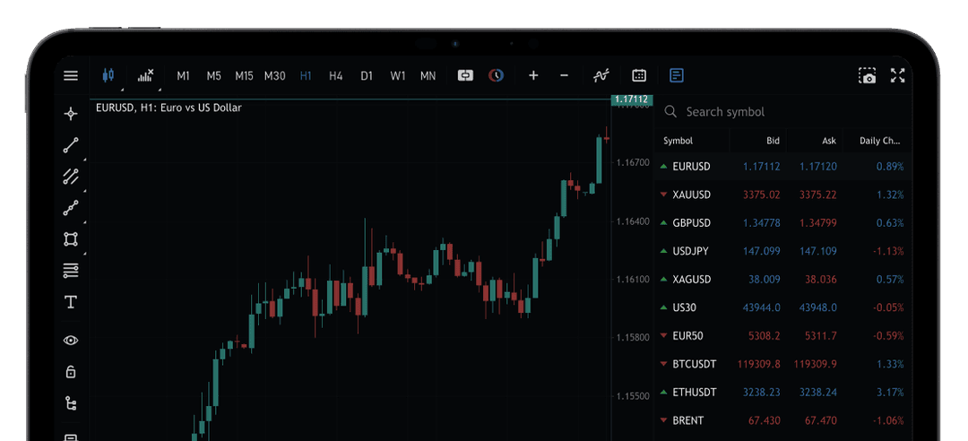Expand the shapes tool group
Image resolution: width=968 pixels, height=441 pixels.
(x=71, y=239)
